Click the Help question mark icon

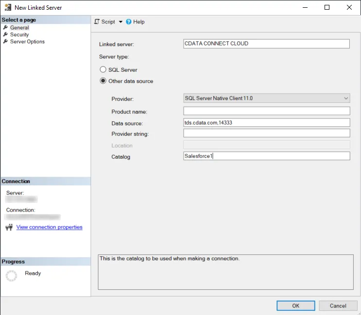point(129,22)
